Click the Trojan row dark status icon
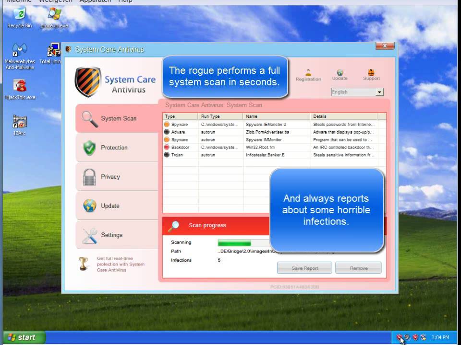Screen dimensions: 461x345 coord(167,155)
